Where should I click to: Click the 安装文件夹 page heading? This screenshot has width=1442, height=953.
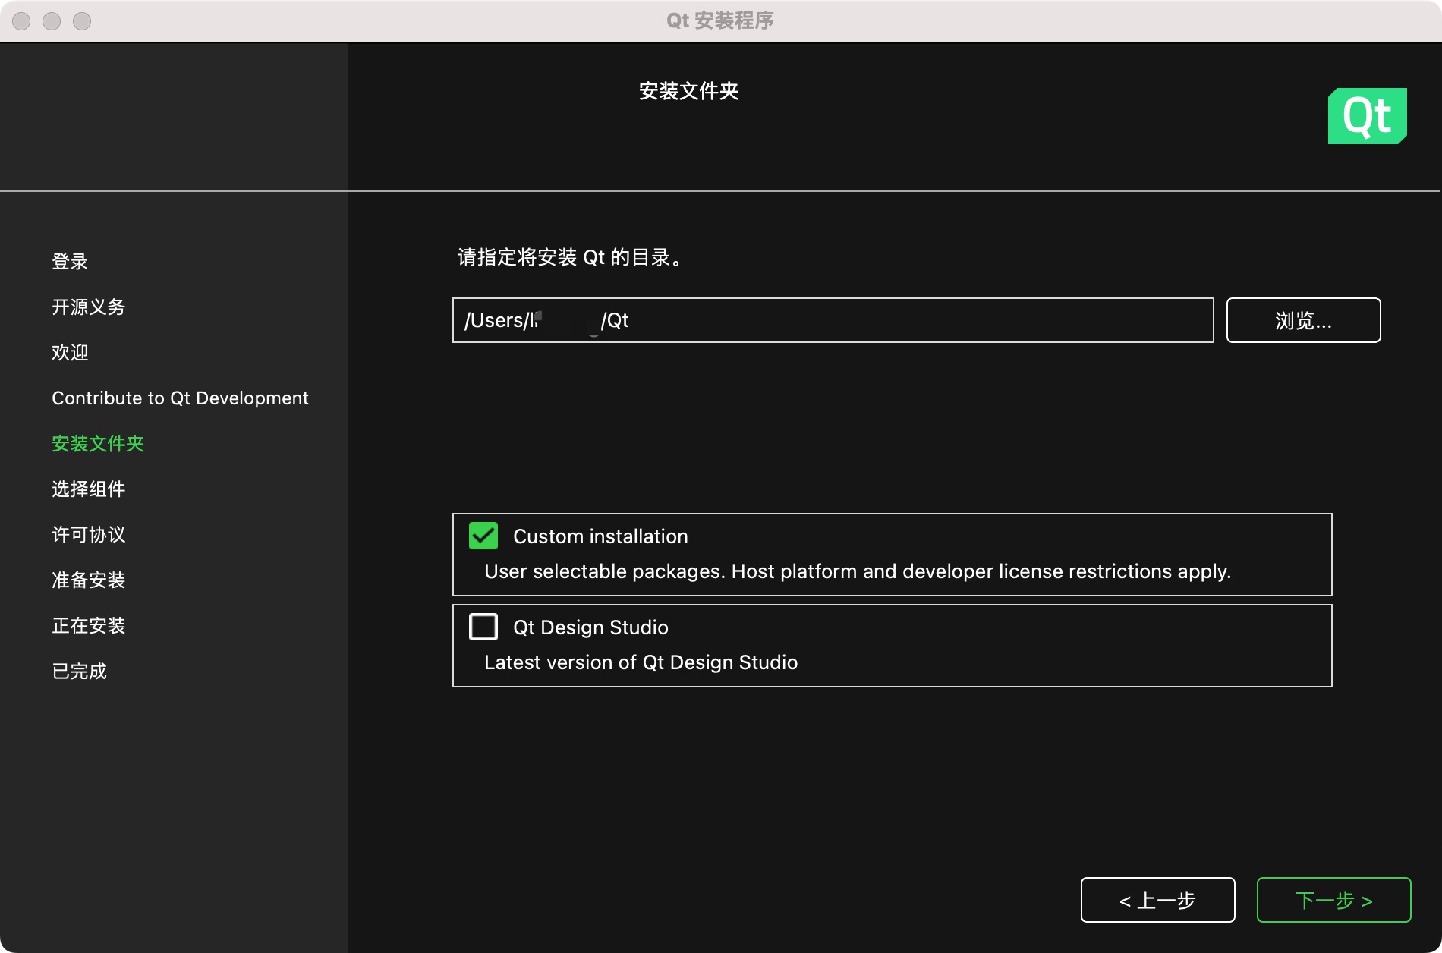click(688, 91)
